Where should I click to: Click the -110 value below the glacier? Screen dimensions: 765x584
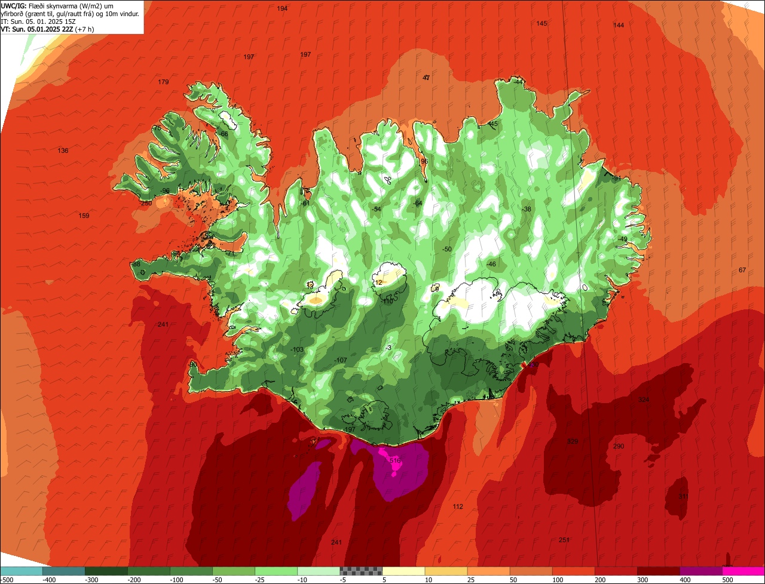[x=387, y=301]
